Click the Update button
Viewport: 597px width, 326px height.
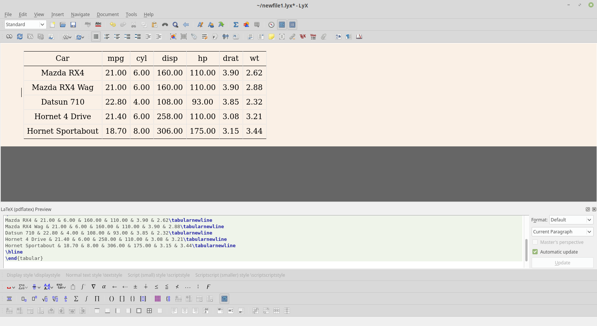(562, 263)
